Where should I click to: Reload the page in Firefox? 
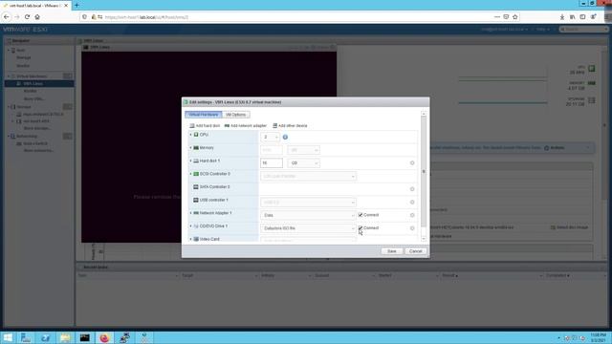click(27, 17)
